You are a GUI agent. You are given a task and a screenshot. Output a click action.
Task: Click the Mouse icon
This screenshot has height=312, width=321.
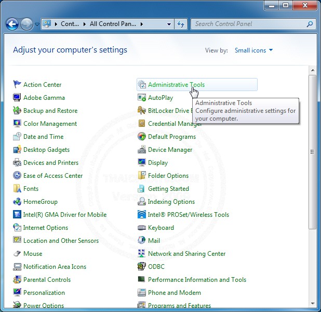[17, 253]
